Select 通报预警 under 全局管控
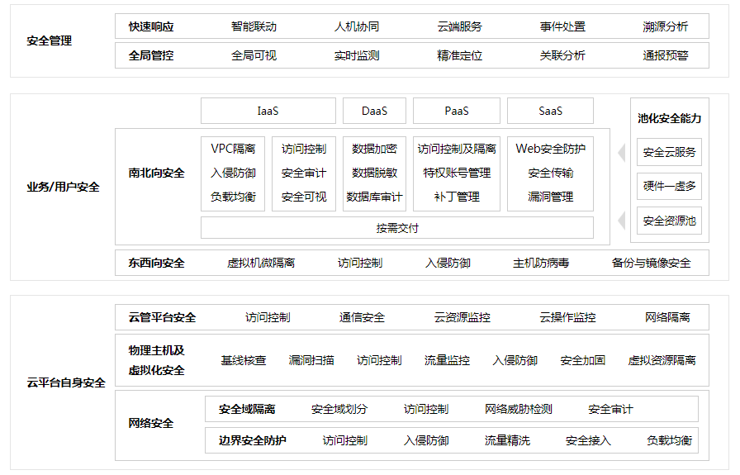Image resolution: width=740 pixels, height=475 pixels. (x=665, y=56)
